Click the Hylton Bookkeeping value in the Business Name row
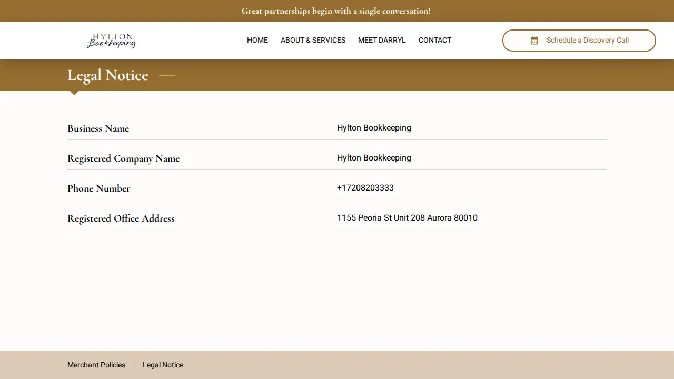The width and height of the screenshot is (674, 379). [x=374, y=128]
